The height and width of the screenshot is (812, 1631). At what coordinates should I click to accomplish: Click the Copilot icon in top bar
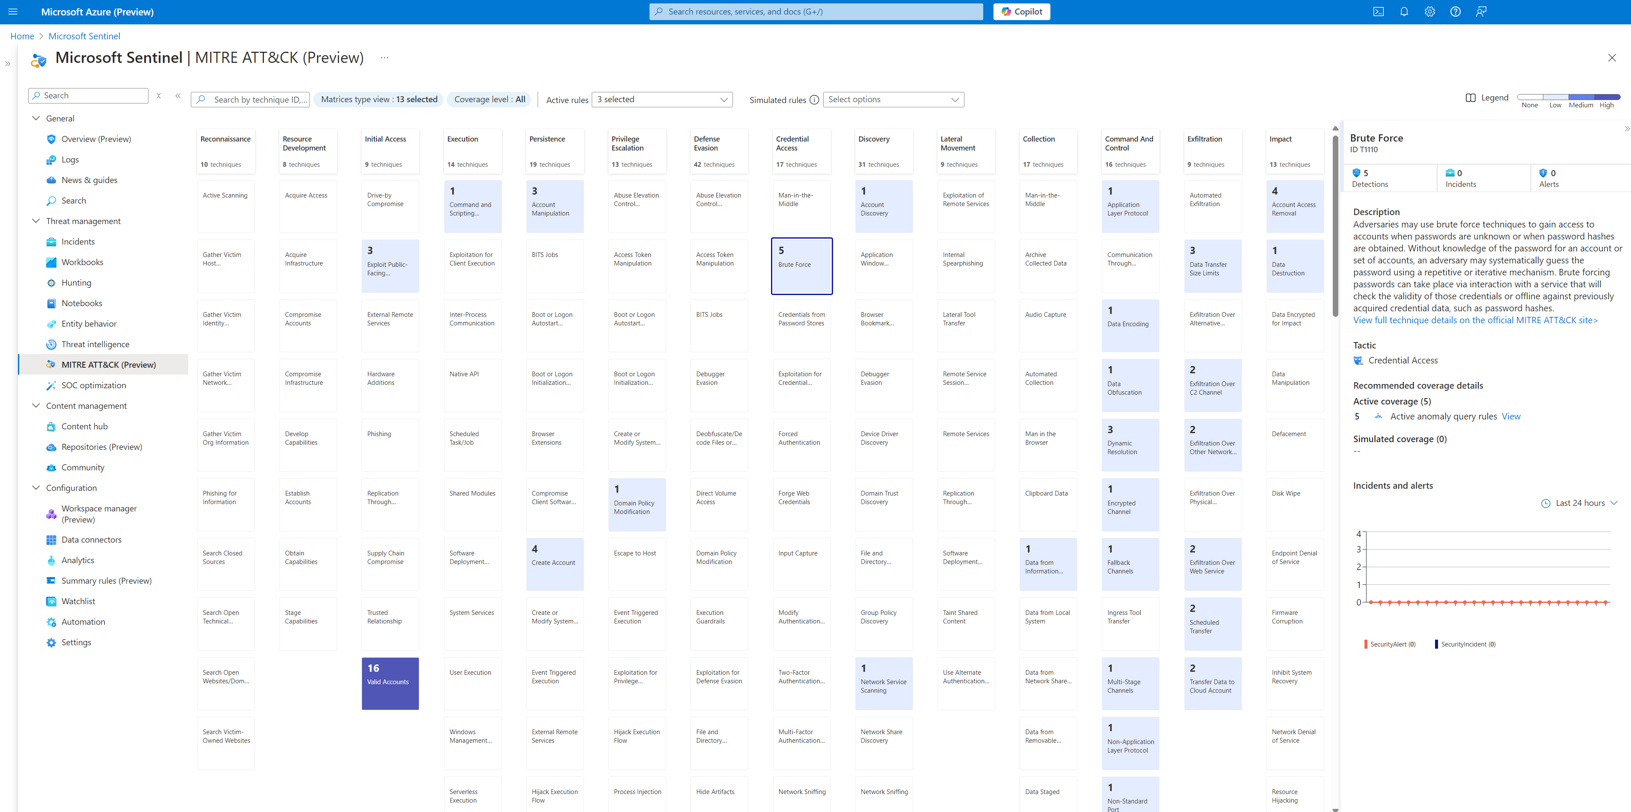[1023, 12]
